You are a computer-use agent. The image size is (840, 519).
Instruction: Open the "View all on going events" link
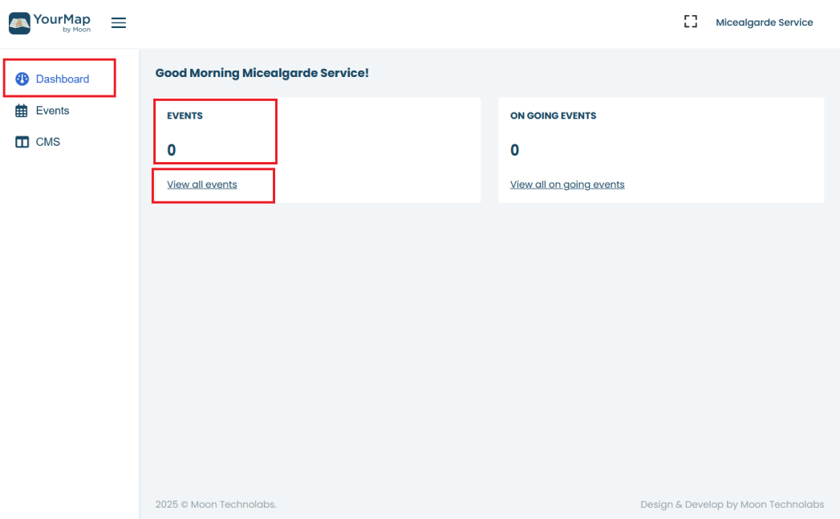tap(567, 184)
